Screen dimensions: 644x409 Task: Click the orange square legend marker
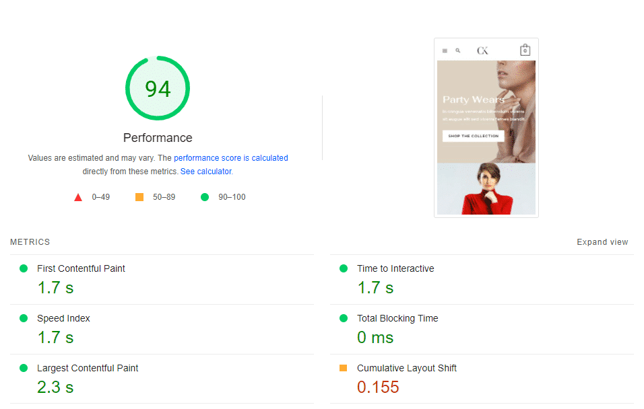pyautogui.click(x=139, y=196)
